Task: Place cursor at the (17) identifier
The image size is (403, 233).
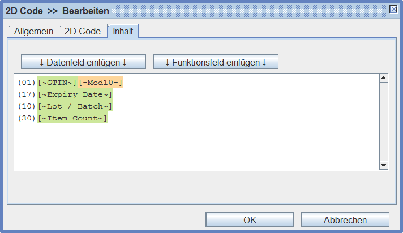Action: coord(27,94)
